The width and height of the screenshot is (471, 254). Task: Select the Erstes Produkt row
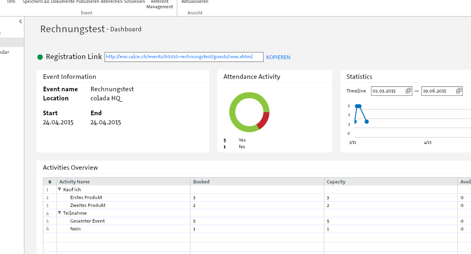point(257,197)
